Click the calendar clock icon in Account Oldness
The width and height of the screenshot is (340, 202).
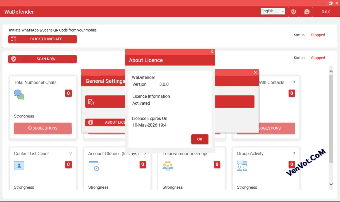tap(94, 166)
